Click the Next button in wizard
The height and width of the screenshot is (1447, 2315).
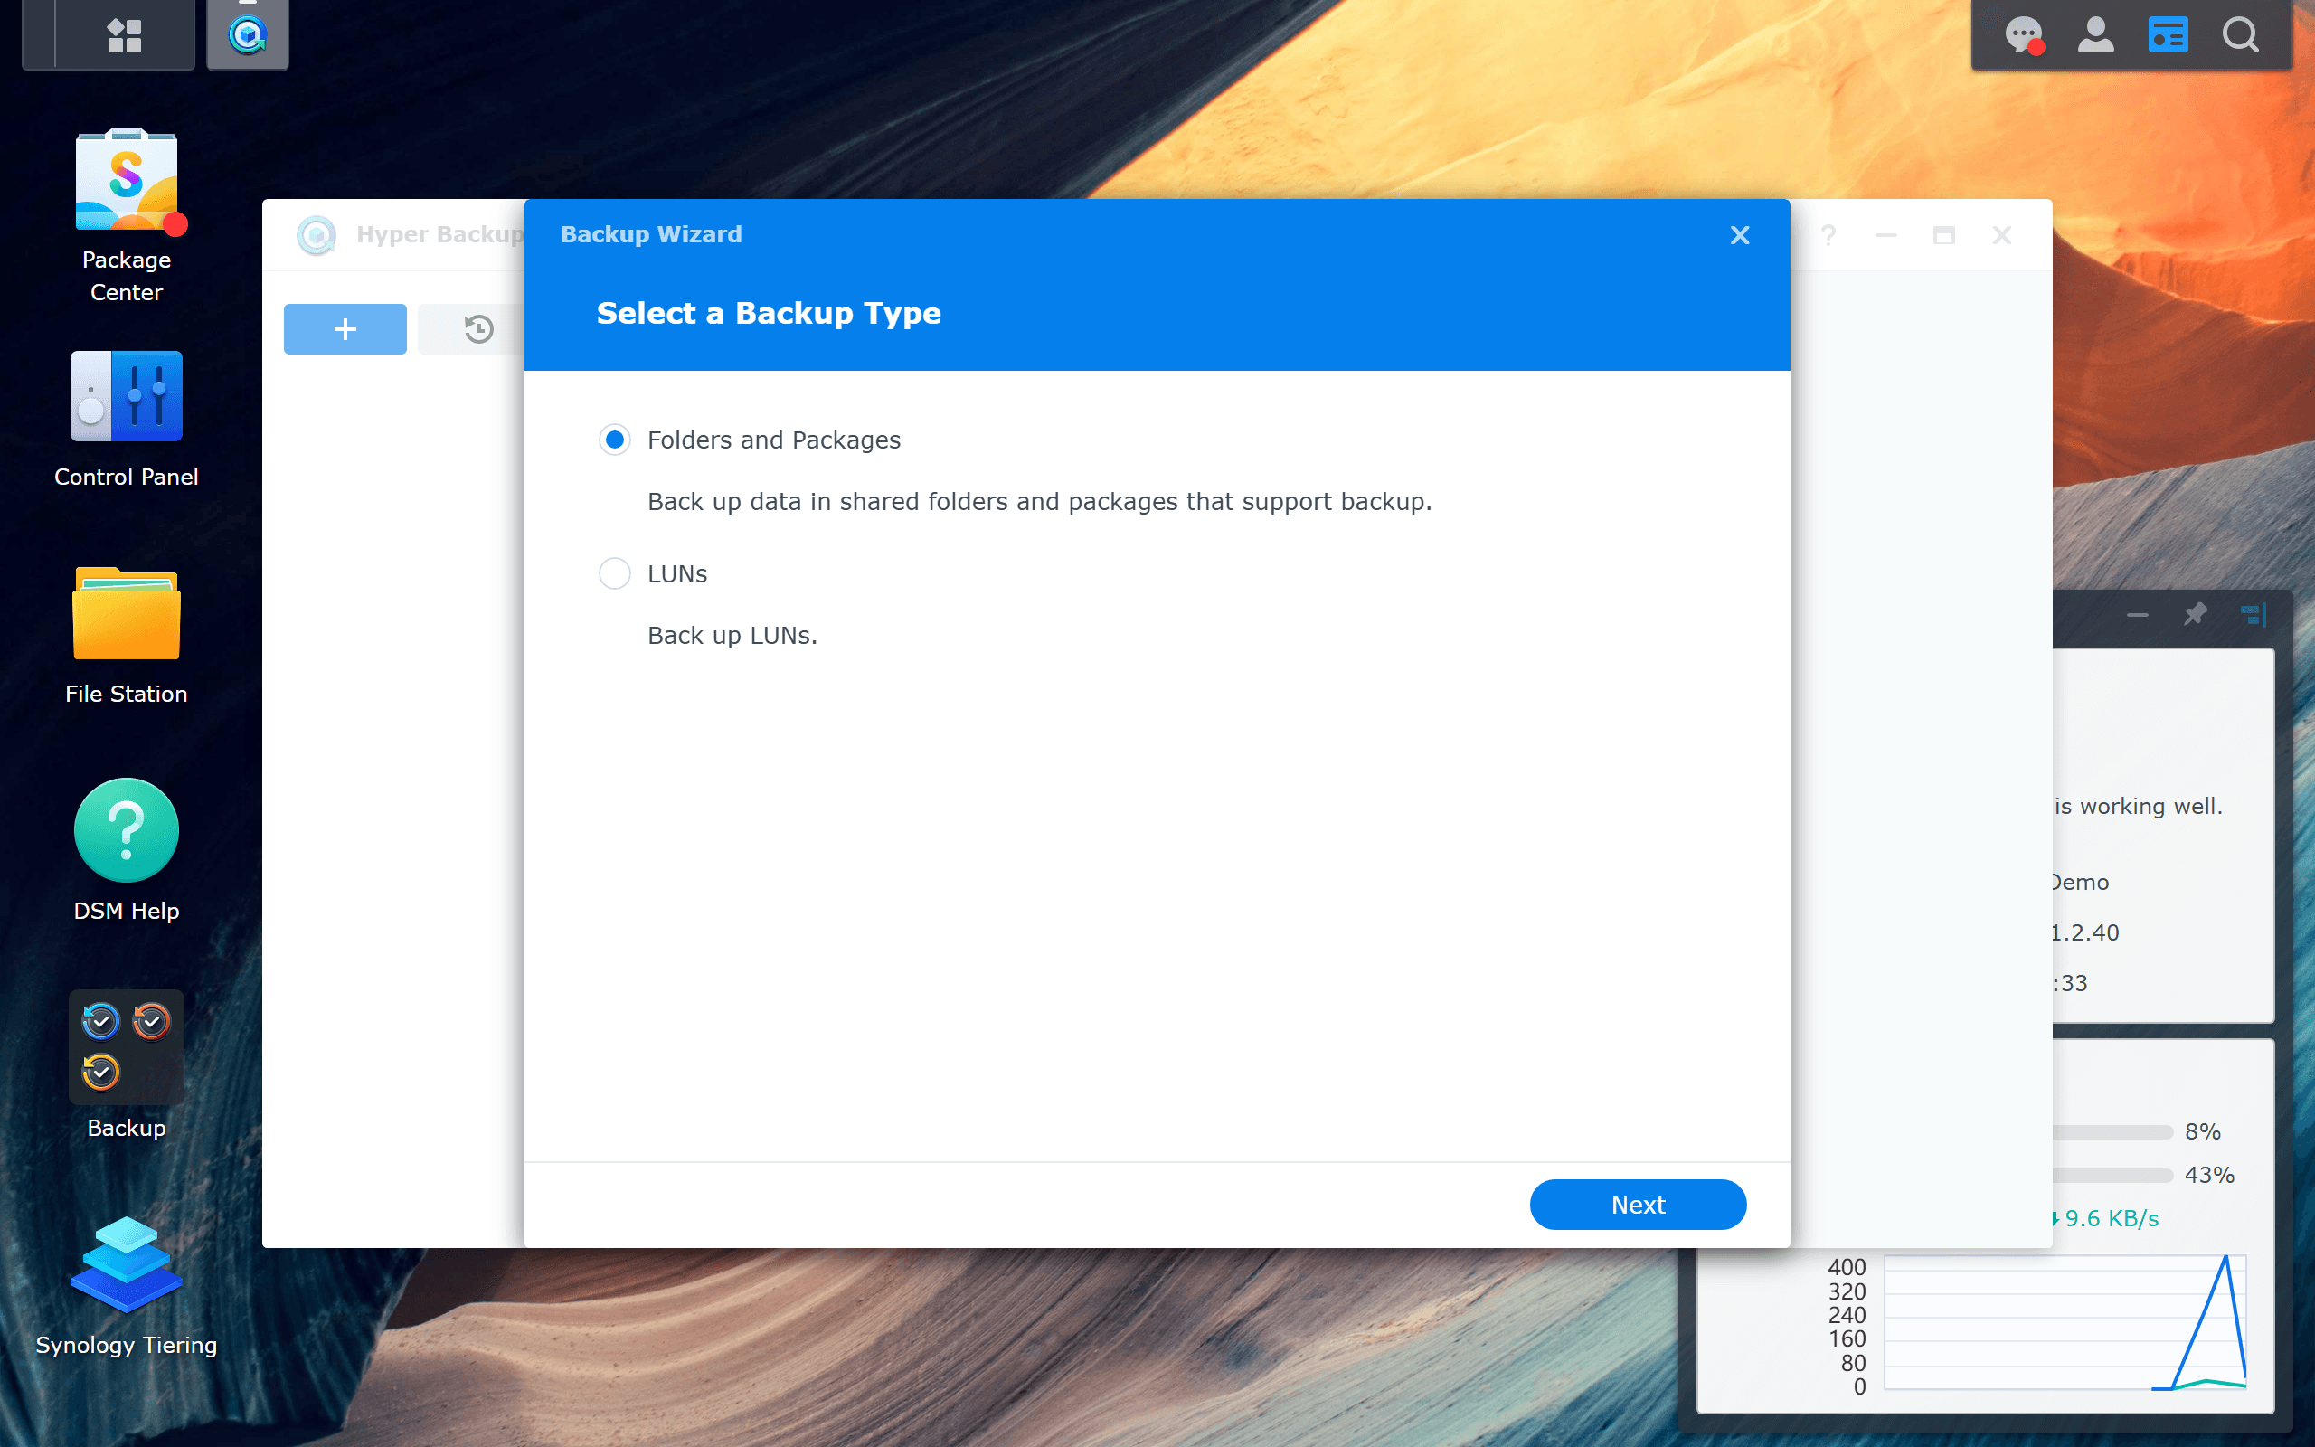click(1638, 1205)
